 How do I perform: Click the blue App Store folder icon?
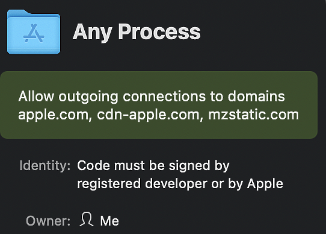(34, 32)
